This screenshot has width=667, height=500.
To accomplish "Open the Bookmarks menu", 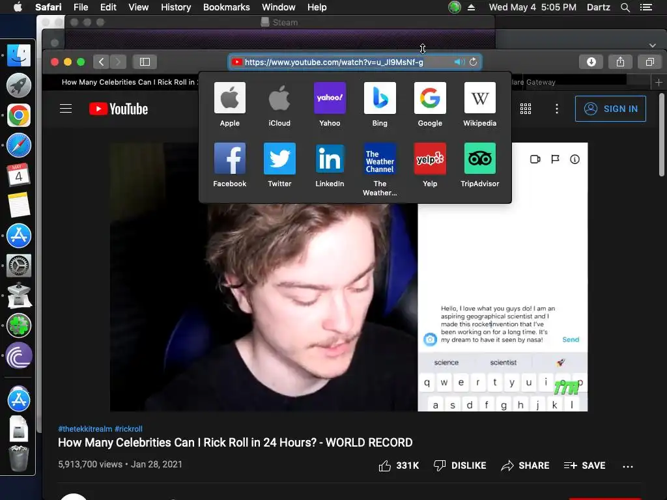I will pos(226,7).
